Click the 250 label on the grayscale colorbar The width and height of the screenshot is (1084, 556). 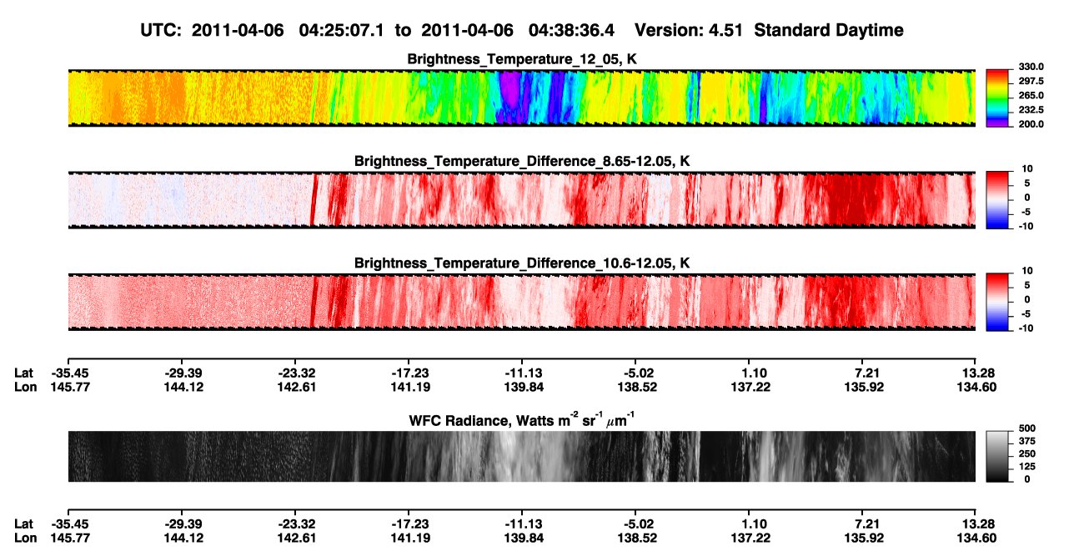[1026, 453]
